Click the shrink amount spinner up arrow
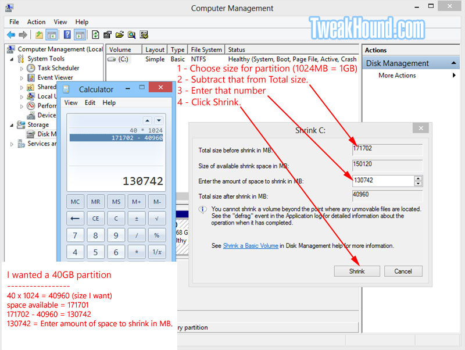Viewport: 465px width, 350px height. (418, 178)
